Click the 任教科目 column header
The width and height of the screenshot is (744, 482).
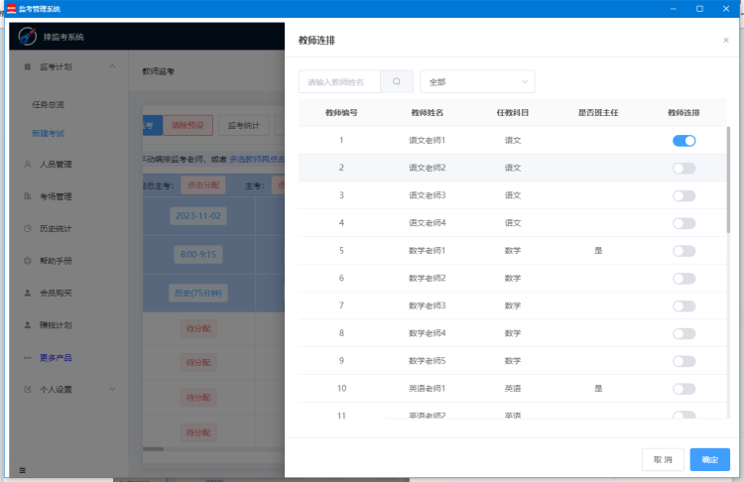coord(513,112)
